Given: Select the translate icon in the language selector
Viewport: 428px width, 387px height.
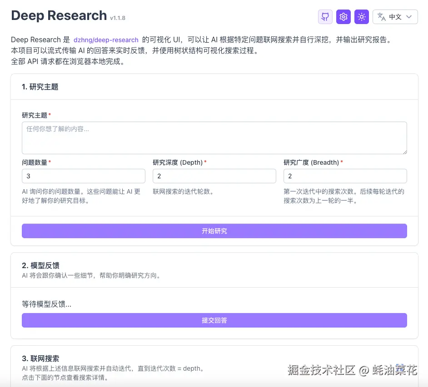Looking at the screenshot, I should click(x=382, y=16).
